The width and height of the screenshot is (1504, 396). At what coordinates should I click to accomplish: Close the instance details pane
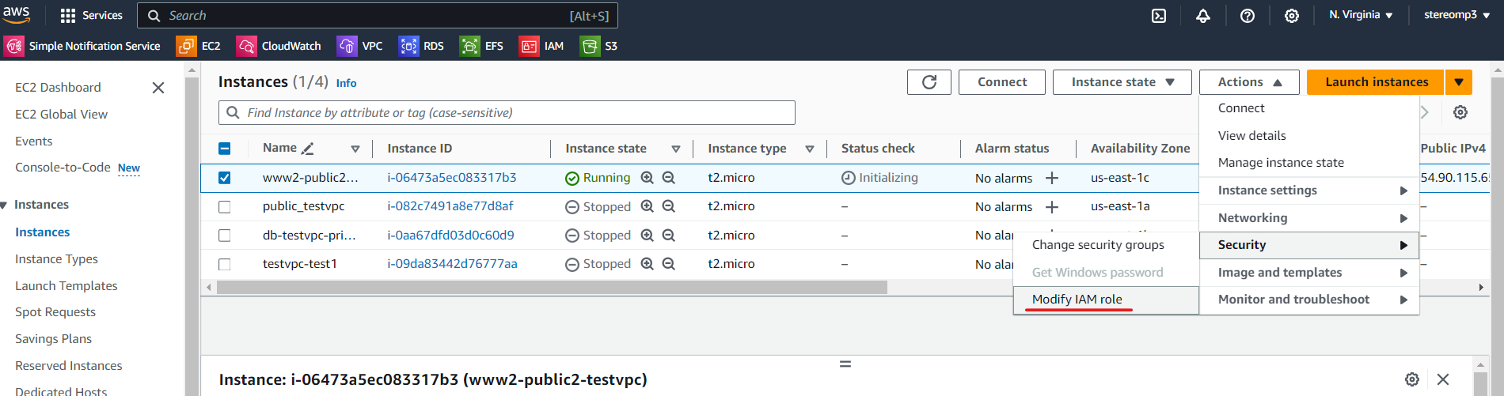coord(1443,379)
